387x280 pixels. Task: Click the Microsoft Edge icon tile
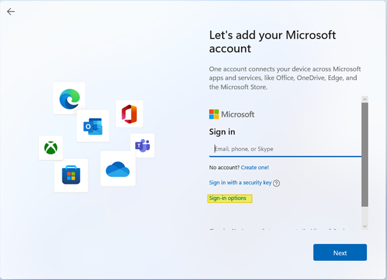pos(69,98)
